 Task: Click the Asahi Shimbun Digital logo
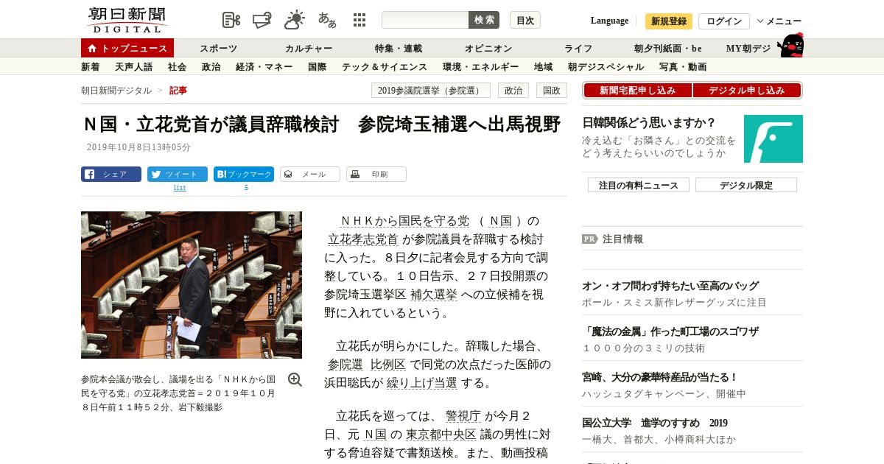pyautogui.click(x=127, y=20)
